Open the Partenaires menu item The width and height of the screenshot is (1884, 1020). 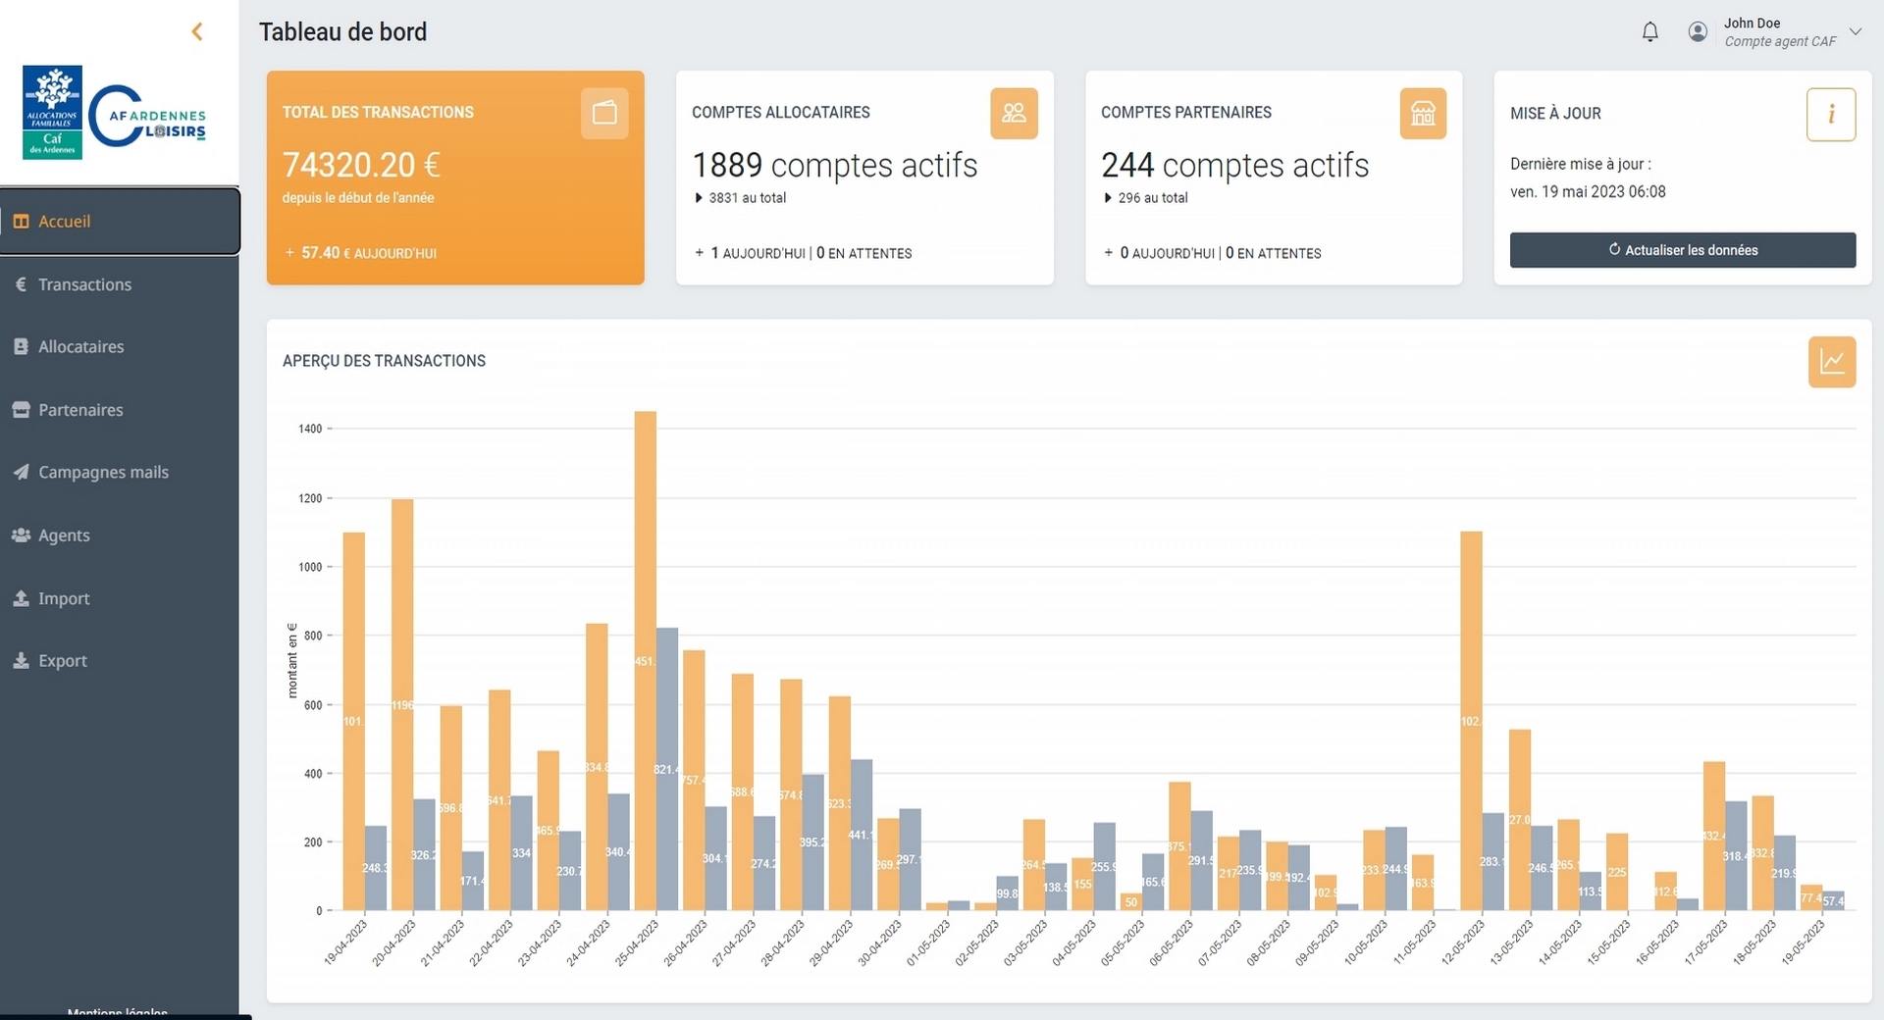point(120,409)
